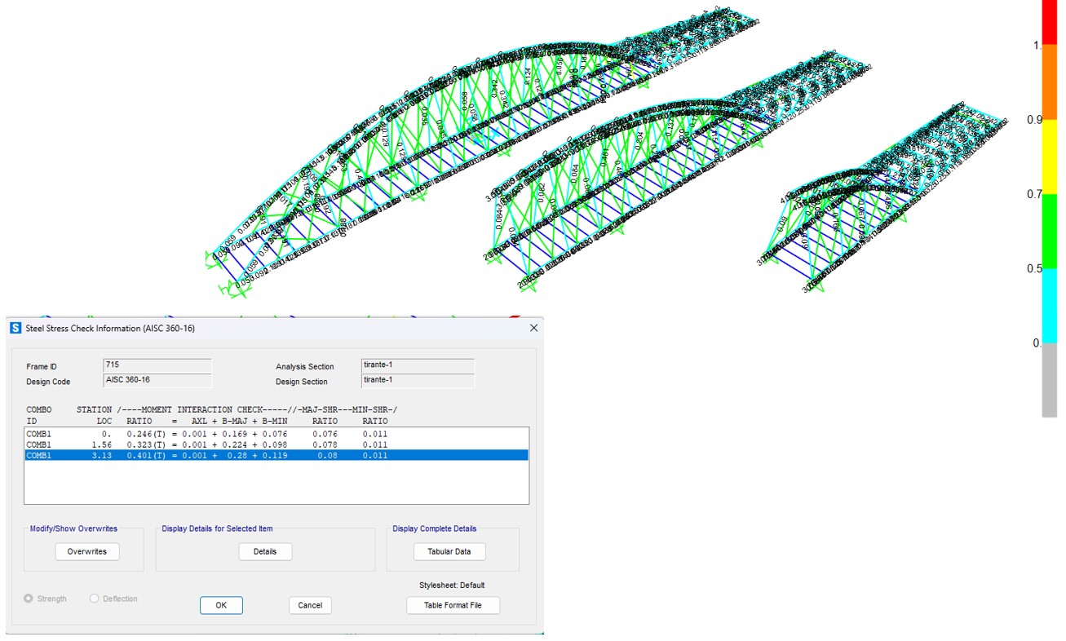The image size is (1066, 641).
Task: Click the Table Format File button
Action: 453,605
